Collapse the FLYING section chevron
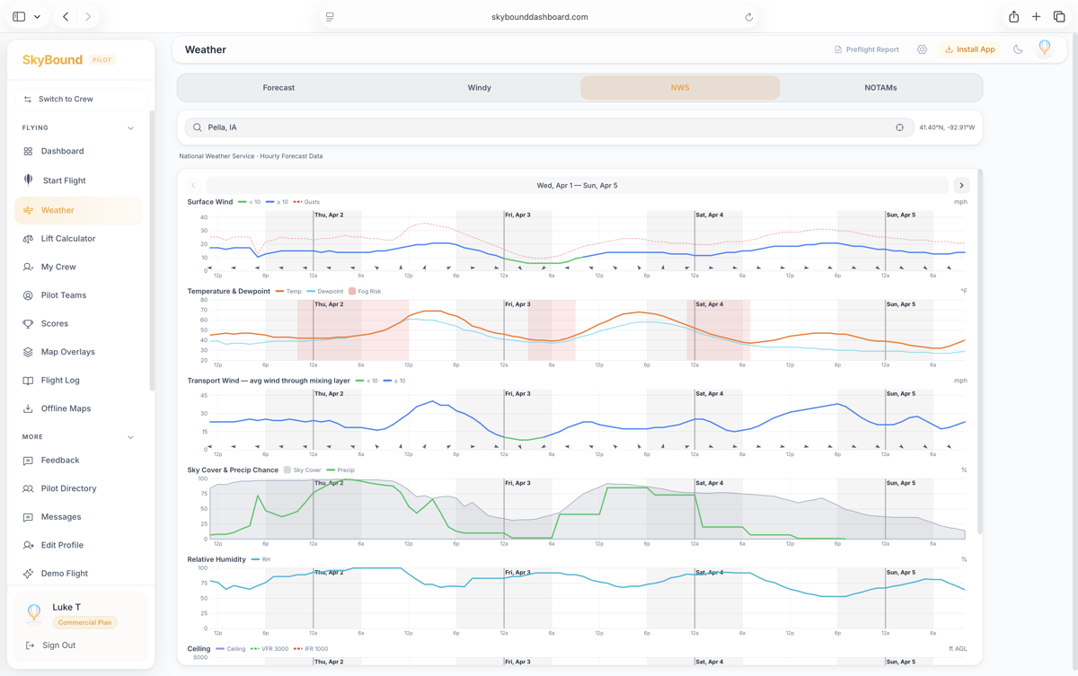1078x676 pixels. [x=130, y=128]
